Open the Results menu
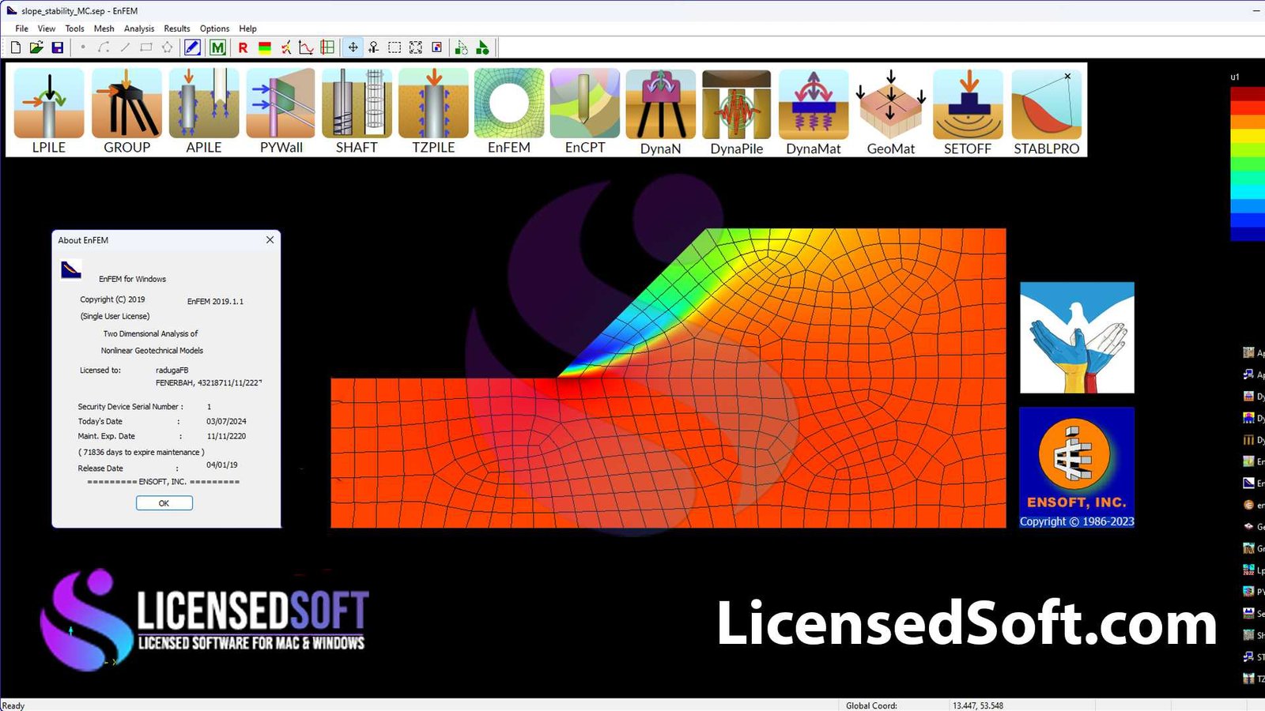Screen dimensions: 1265x711 pos(177,28)
